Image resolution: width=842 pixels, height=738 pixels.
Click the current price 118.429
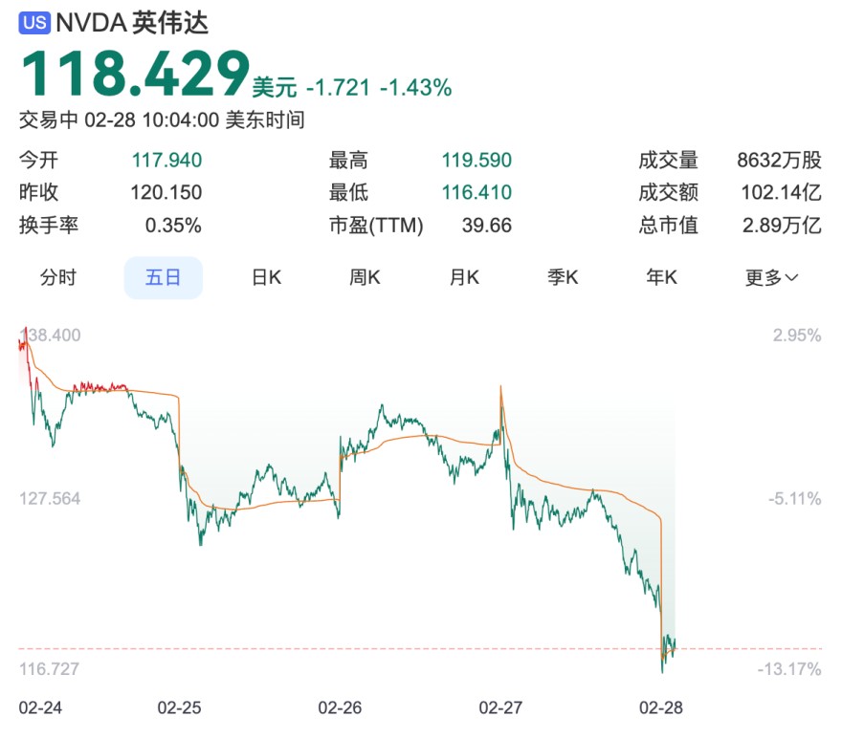coord(134,71)
